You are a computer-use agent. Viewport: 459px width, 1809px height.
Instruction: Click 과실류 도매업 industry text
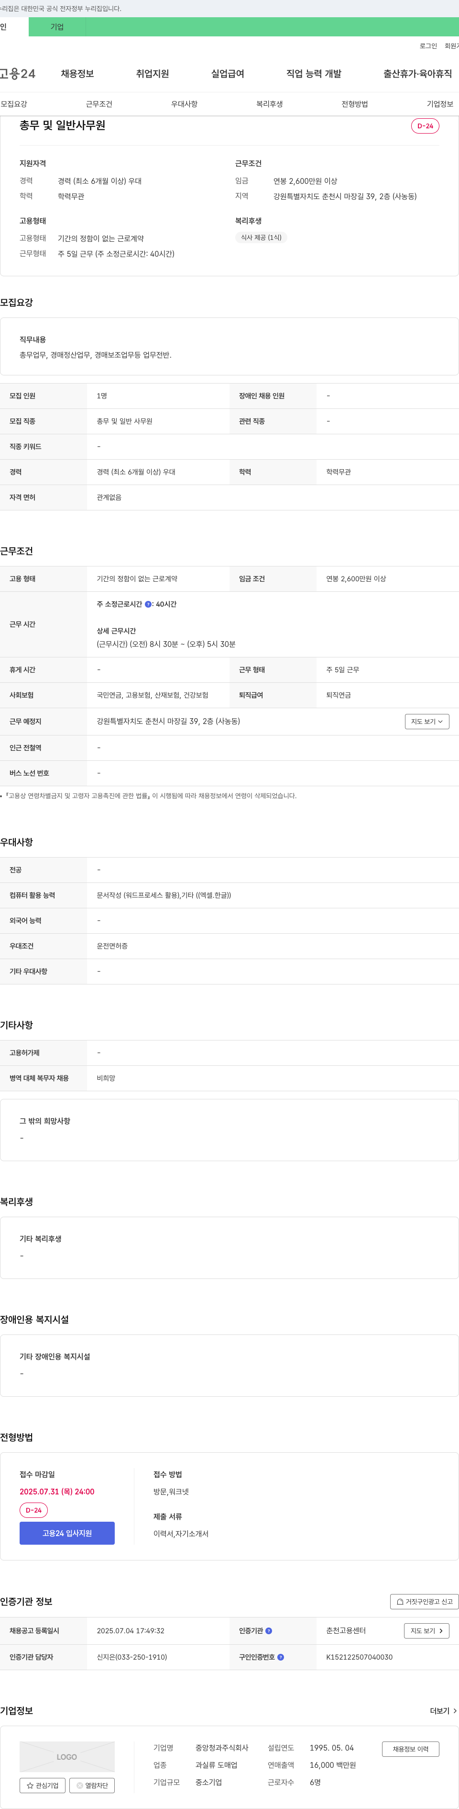[x=216, y=1765]
